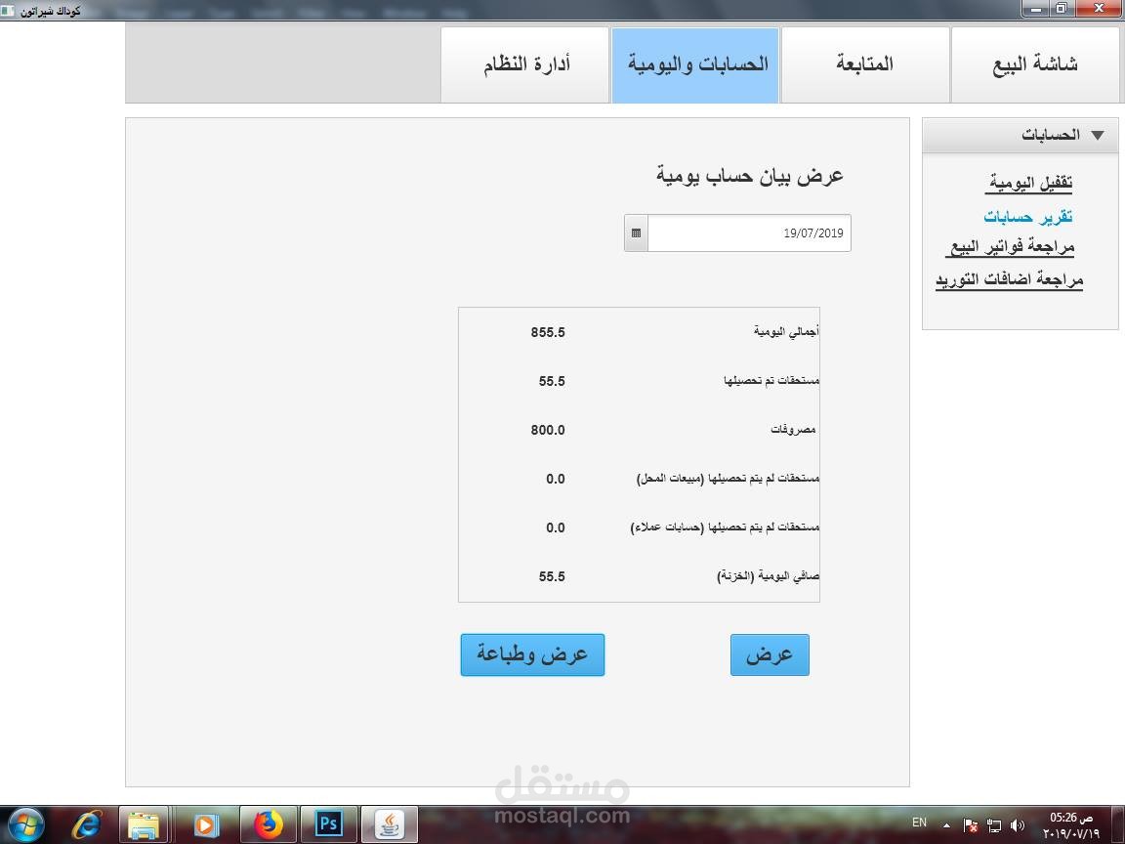Open Firefox from the taskbar
This screenshot has height=844, width=1125.
point(267,824)
